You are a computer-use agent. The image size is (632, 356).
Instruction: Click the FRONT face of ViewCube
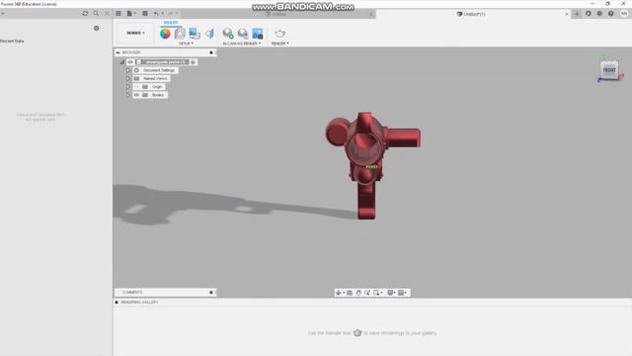coord(609,70)
